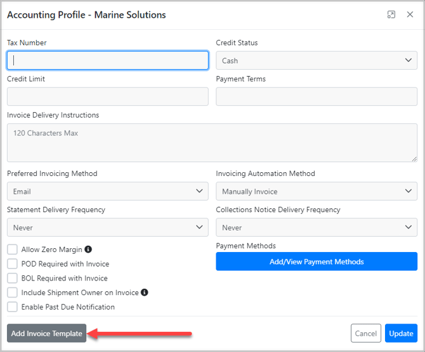Click the Add/View Payment Methods button
The height and width of the screenshot is (352, 425).
(x=317, y=261)
